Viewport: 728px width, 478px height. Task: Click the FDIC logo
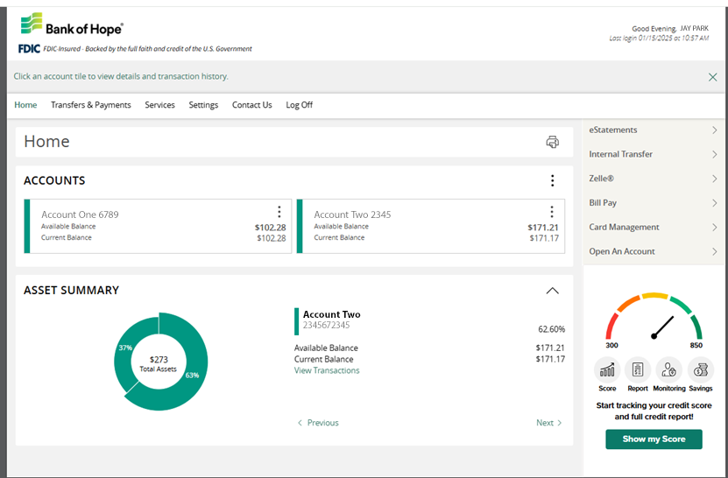coord(29,49)
